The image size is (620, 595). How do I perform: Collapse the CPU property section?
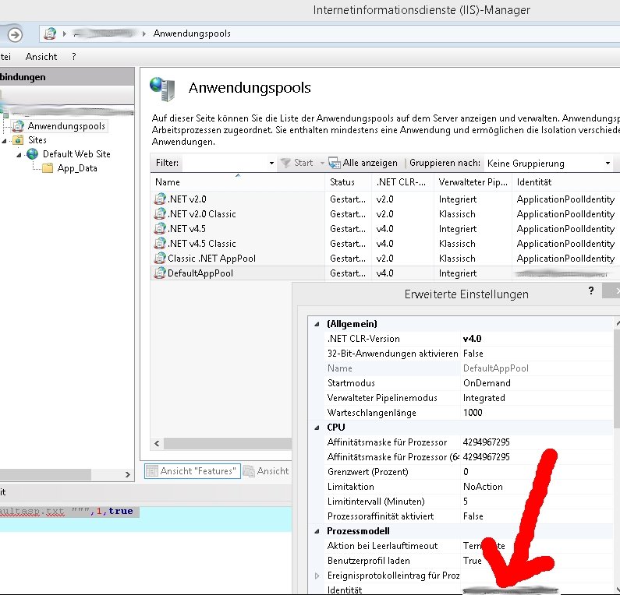[x=316, y=428]
